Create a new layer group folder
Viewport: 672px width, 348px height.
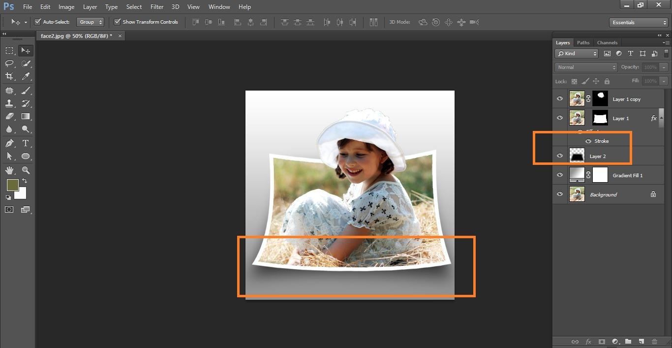tap(628, 342)
